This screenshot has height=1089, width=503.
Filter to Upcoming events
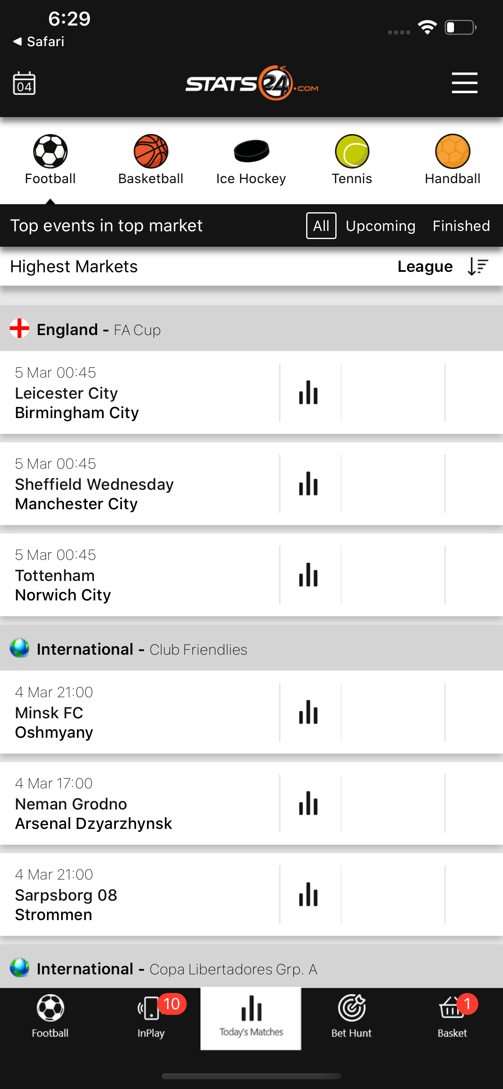380,226
